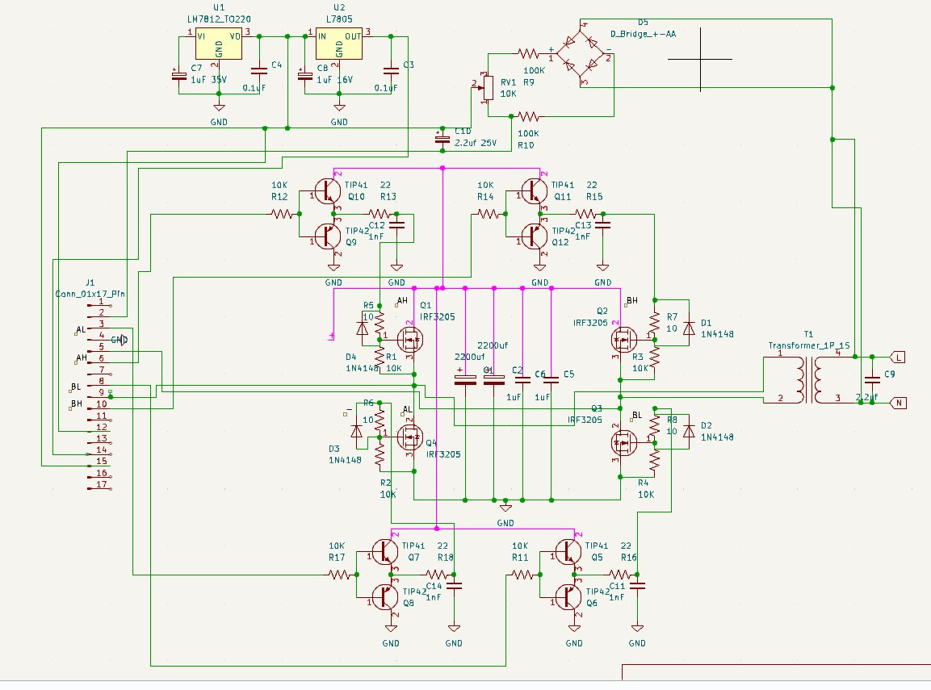Screen dimensions: 931x690
Task: Click the N output terminal label
Action: (899, 403)
